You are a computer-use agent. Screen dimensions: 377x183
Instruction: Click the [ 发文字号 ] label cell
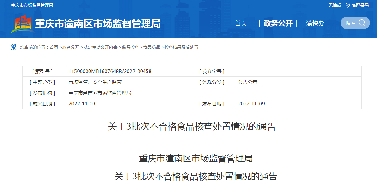(212, 71)
